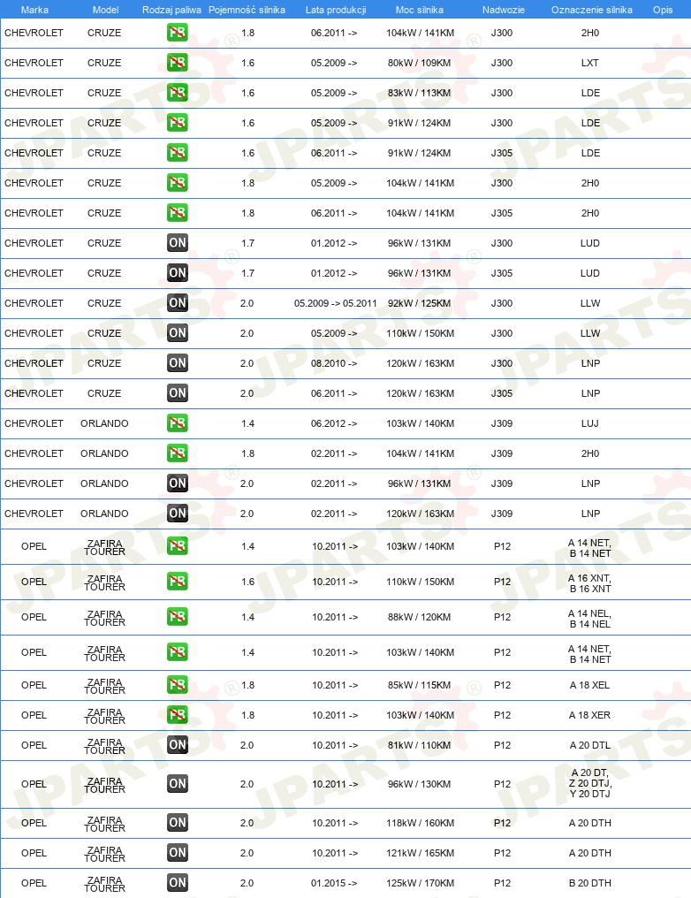Select the 125kW / 170KM power cell
The image size is (691, 898).
[421, 883]
